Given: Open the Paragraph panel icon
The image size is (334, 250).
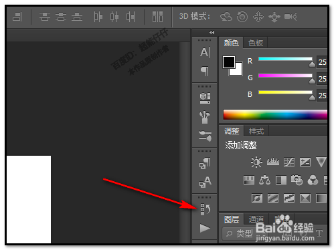Looking at the screenshot, I should click(205, 72).
